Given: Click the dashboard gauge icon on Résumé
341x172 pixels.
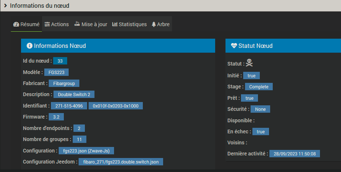Looking at the screenshot, I should pos(16,24).
